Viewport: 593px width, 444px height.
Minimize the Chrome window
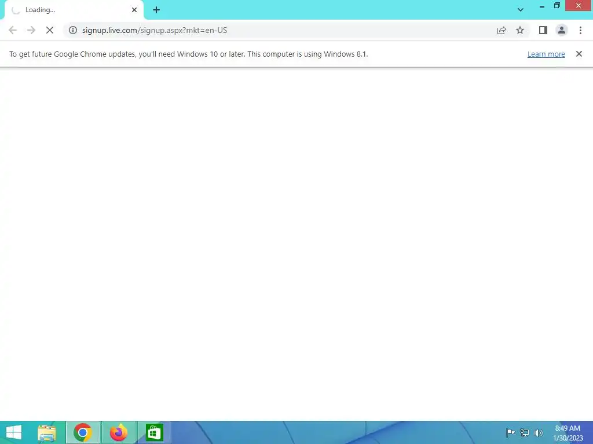542,6
